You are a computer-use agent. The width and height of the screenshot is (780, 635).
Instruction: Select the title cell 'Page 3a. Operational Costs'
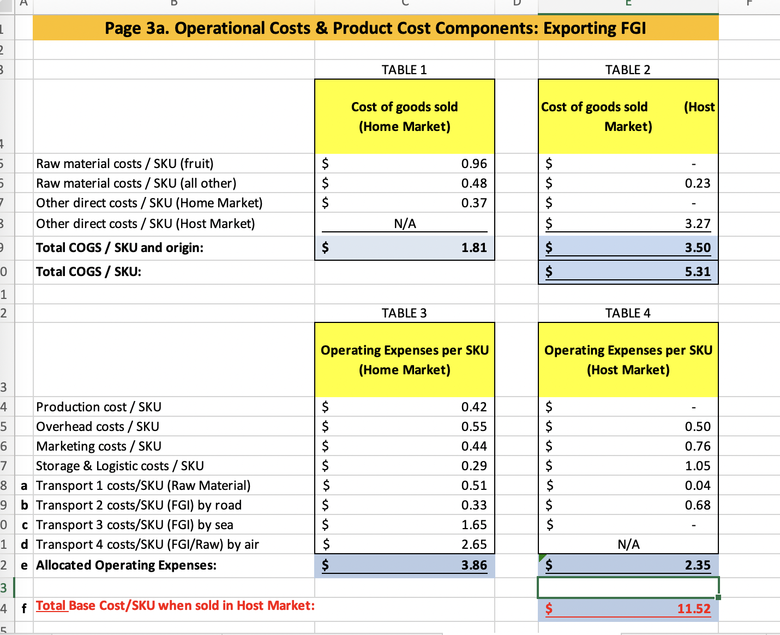point(375,28)
